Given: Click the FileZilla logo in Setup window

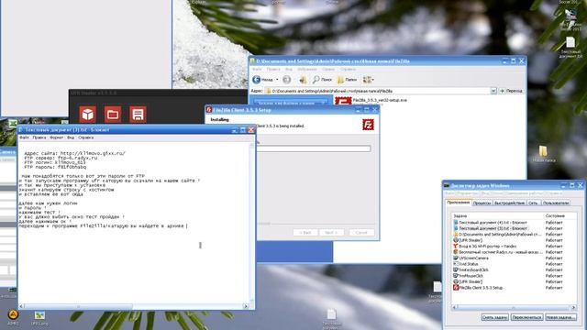Looking at the screenshot, I should (x=368, y=125).
